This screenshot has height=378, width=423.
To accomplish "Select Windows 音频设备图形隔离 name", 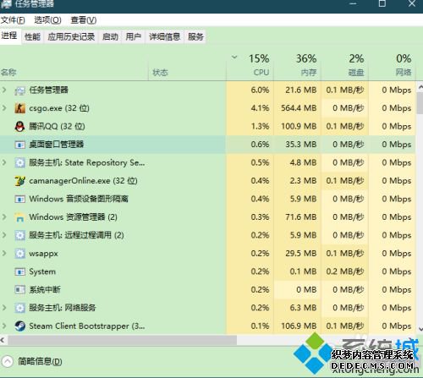I will (79, 199).
